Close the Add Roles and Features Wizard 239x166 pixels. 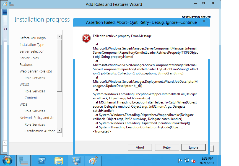click(x=213, y=3)
